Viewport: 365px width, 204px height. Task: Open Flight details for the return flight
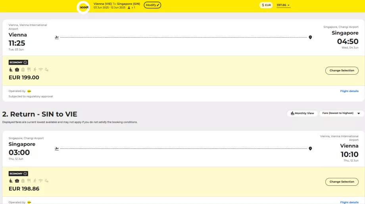(x=349, y=202)
